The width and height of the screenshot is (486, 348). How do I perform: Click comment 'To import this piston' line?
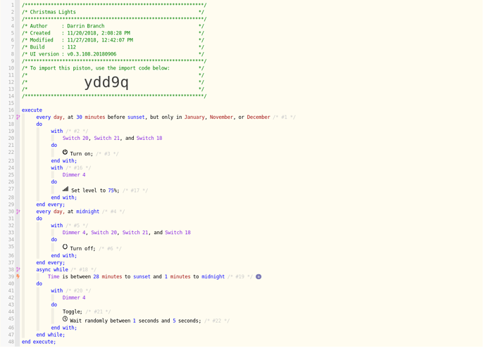pos(100,68)
